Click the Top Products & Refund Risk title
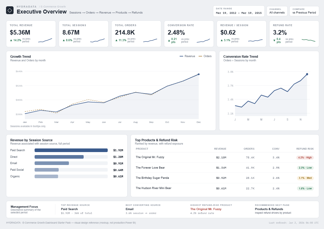 click(x=156, y=140)
